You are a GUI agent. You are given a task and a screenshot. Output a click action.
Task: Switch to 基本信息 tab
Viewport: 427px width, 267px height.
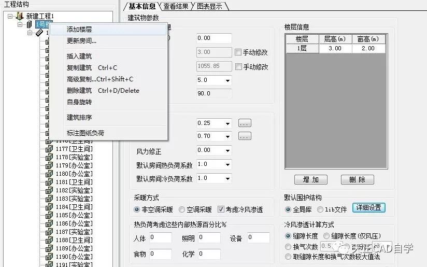coord(142,6)
